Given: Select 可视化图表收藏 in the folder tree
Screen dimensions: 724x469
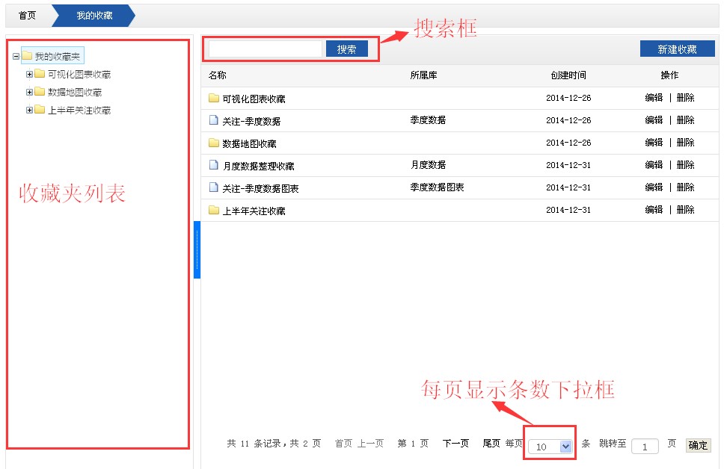Looking at the screenshot, I should [79, 74].
